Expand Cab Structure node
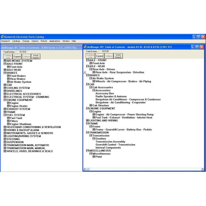 (x=91, y=105)
